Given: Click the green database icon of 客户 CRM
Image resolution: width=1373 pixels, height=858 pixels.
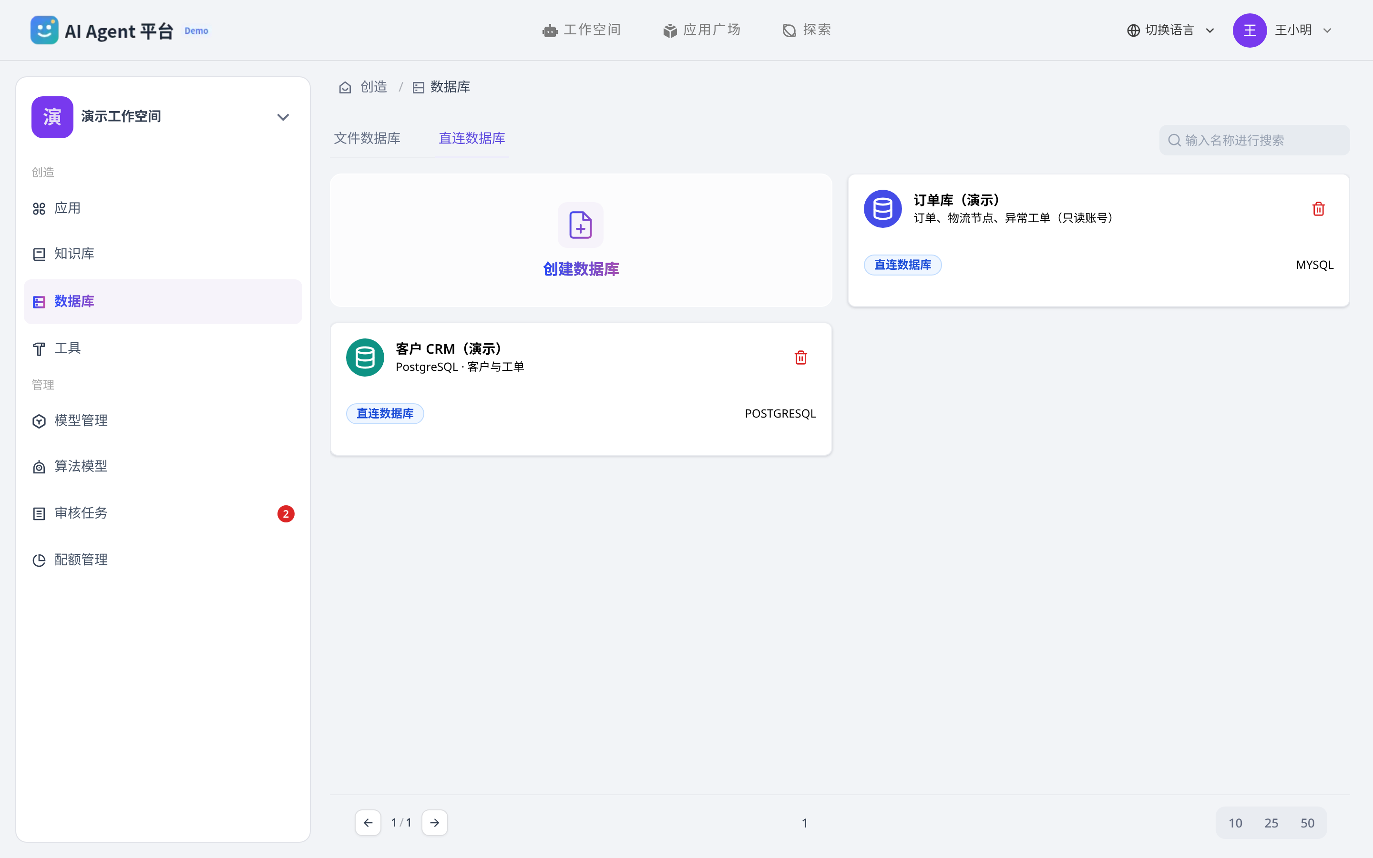Looking at the screenshot, I should click(x=365, y=357).
